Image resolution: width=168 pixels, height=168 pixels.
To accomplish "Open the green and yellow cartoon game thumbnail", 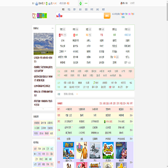I will (x=108, y=150).
